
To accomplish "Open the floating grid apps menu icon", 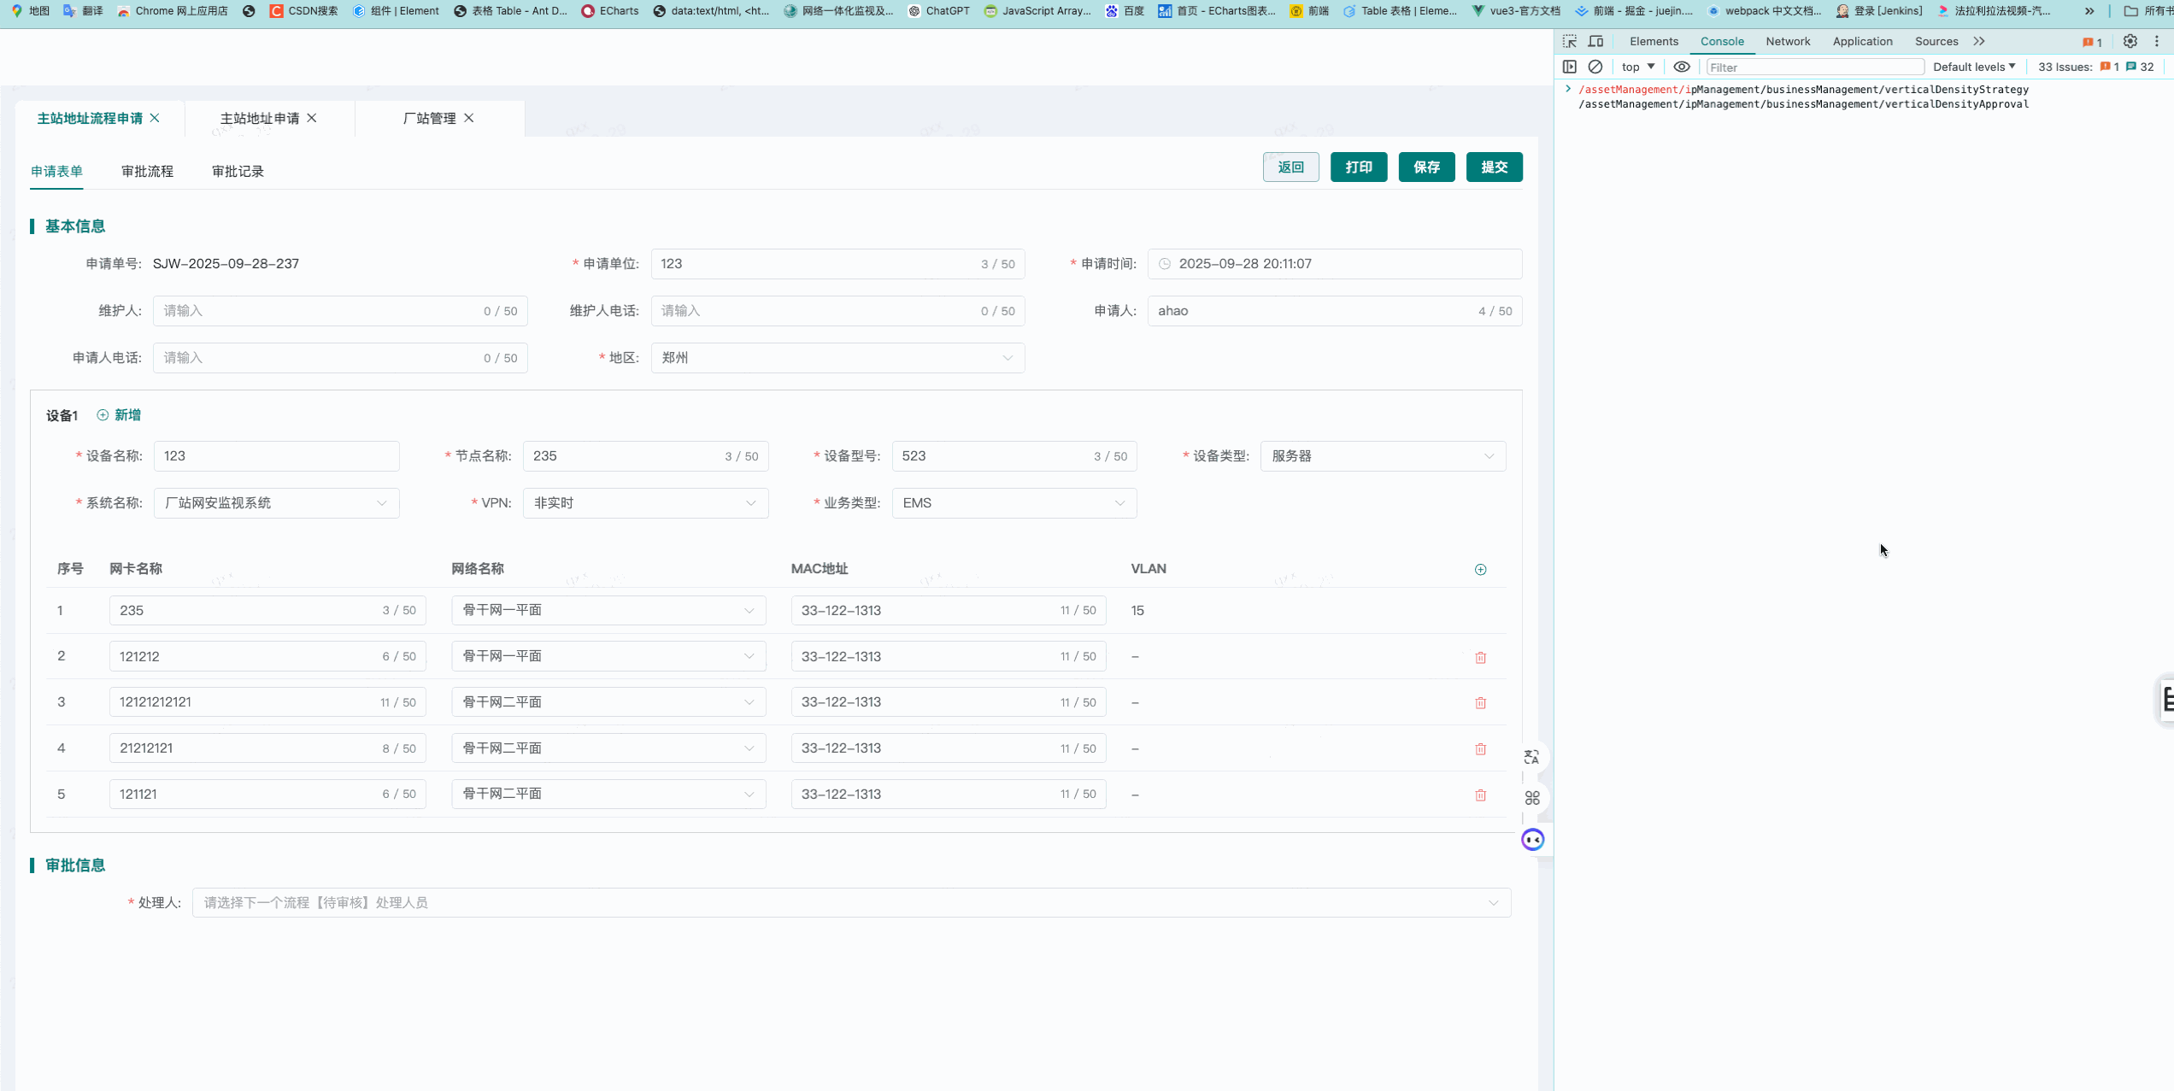I will 1531,798.
